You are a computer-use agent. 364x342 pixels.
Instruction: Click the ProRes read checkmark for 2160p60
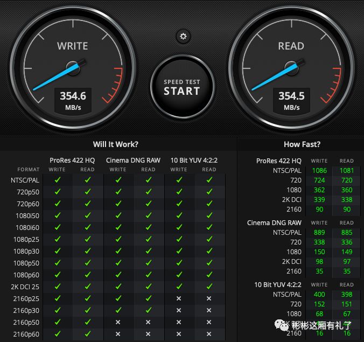coord(88,333)
